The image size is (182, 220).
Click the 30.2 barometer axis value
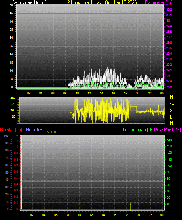tap(169, 10)
